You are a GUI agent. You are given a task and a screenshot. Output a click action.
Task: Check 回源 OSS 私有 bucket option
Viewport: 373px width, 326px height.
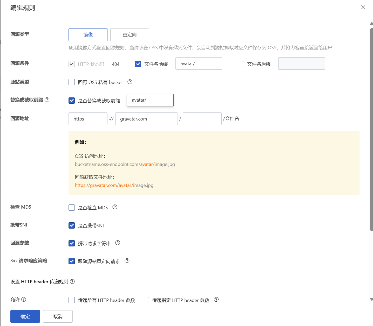tap(72, 82)
